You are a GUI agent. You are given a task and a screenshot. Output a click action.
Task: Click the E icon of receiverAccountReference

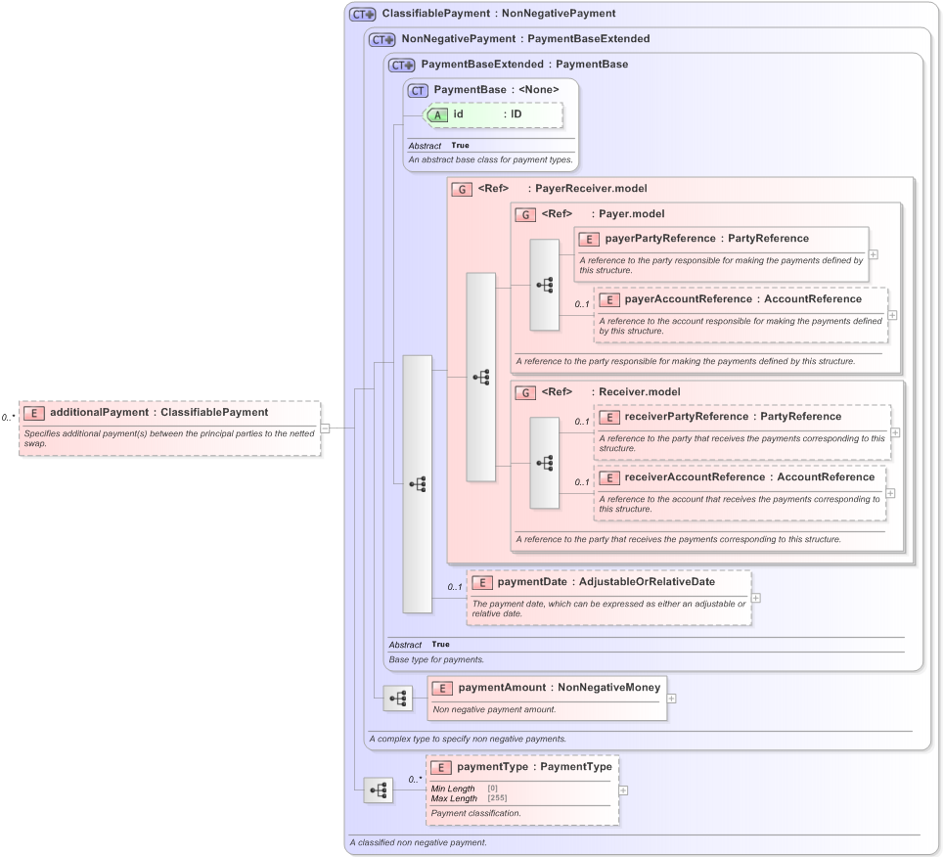click(609, 478)
